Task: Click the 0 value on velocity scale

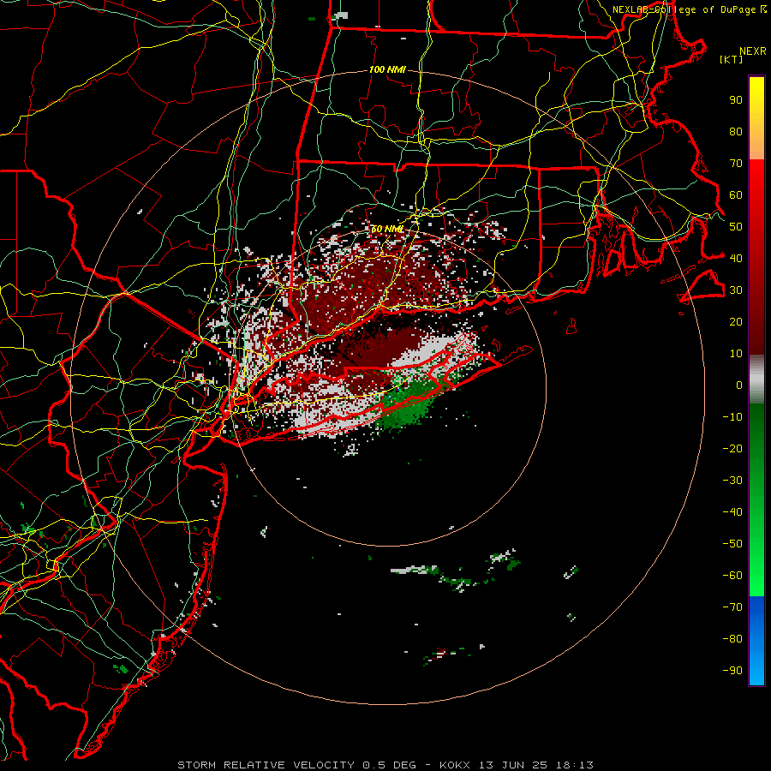Action: coord(739,385)
